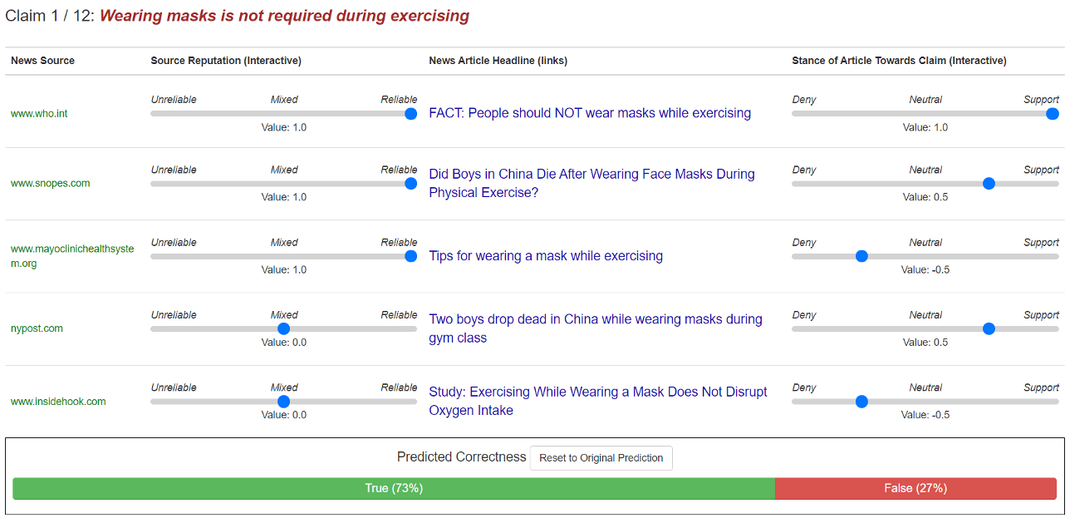Click the nypost.com stance slider handle
Screen dimensions: 1070x518
coord(989,328)
